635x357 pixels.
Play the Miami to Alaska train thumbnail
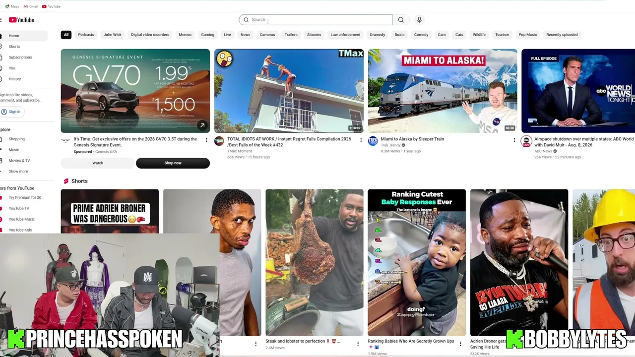(x=443, y=91)
